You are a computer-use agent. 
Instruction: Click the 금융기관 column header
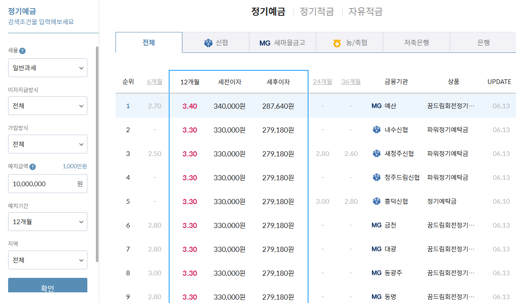(396, 82)
